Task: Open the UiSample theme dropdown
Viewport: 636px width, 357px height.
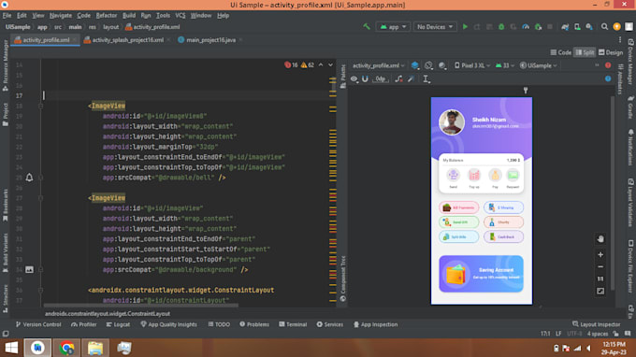Action: click(539, 65)
